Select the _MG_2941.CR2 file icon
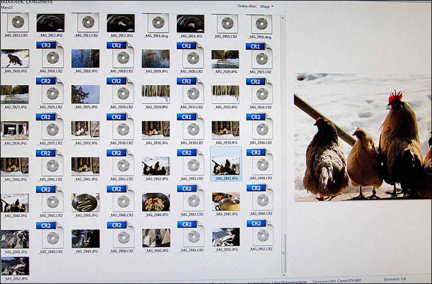The height and width of the screenshot is (284, 432). (50, 163)
